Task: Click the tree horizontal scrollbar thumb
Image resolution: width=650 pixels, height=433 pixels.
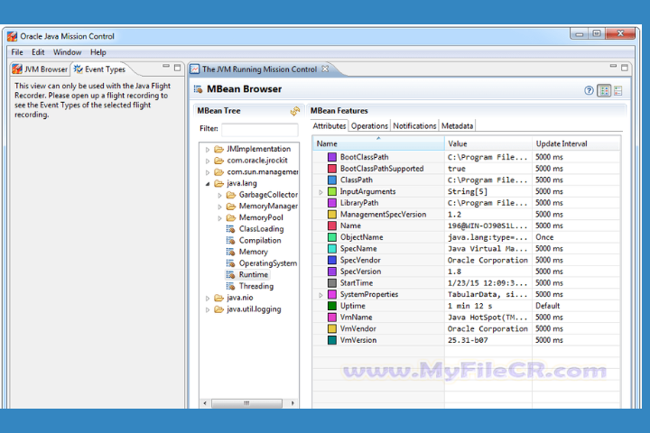Action: pos(246,402)
